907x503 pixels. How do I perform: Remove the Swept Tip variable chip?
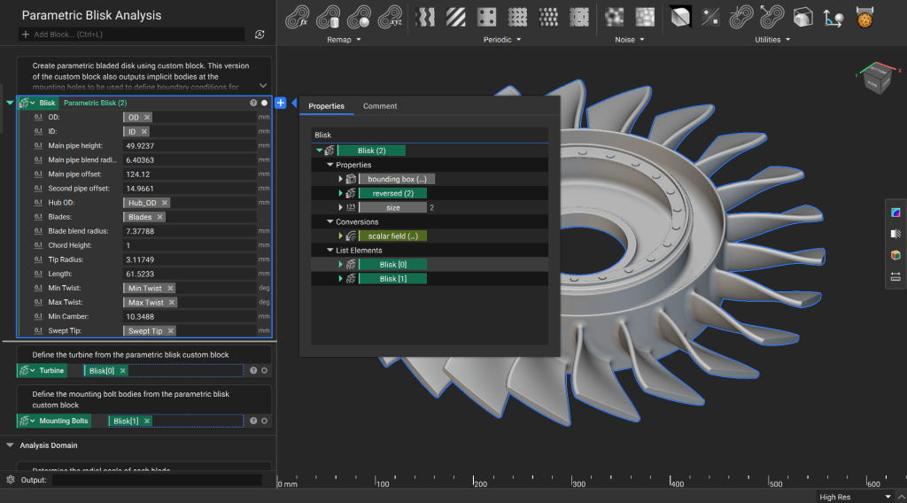169,331
